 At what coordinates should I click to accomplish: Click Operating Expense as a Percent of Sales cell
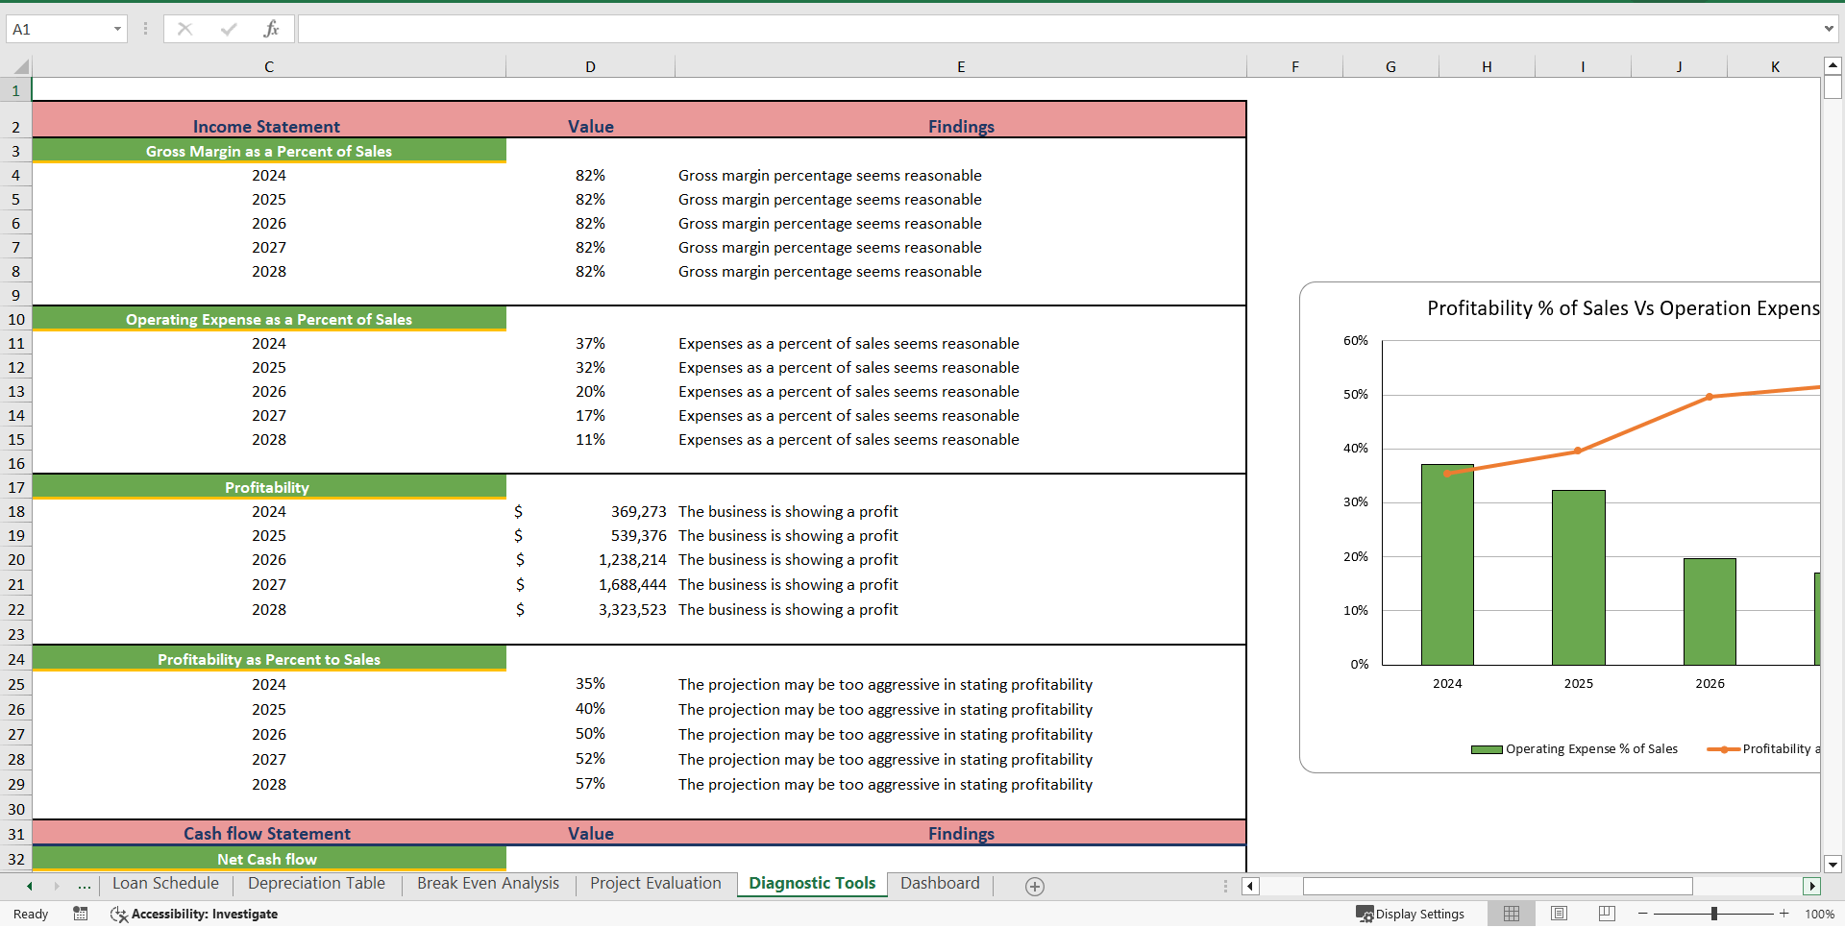click(x=269, y=319)
